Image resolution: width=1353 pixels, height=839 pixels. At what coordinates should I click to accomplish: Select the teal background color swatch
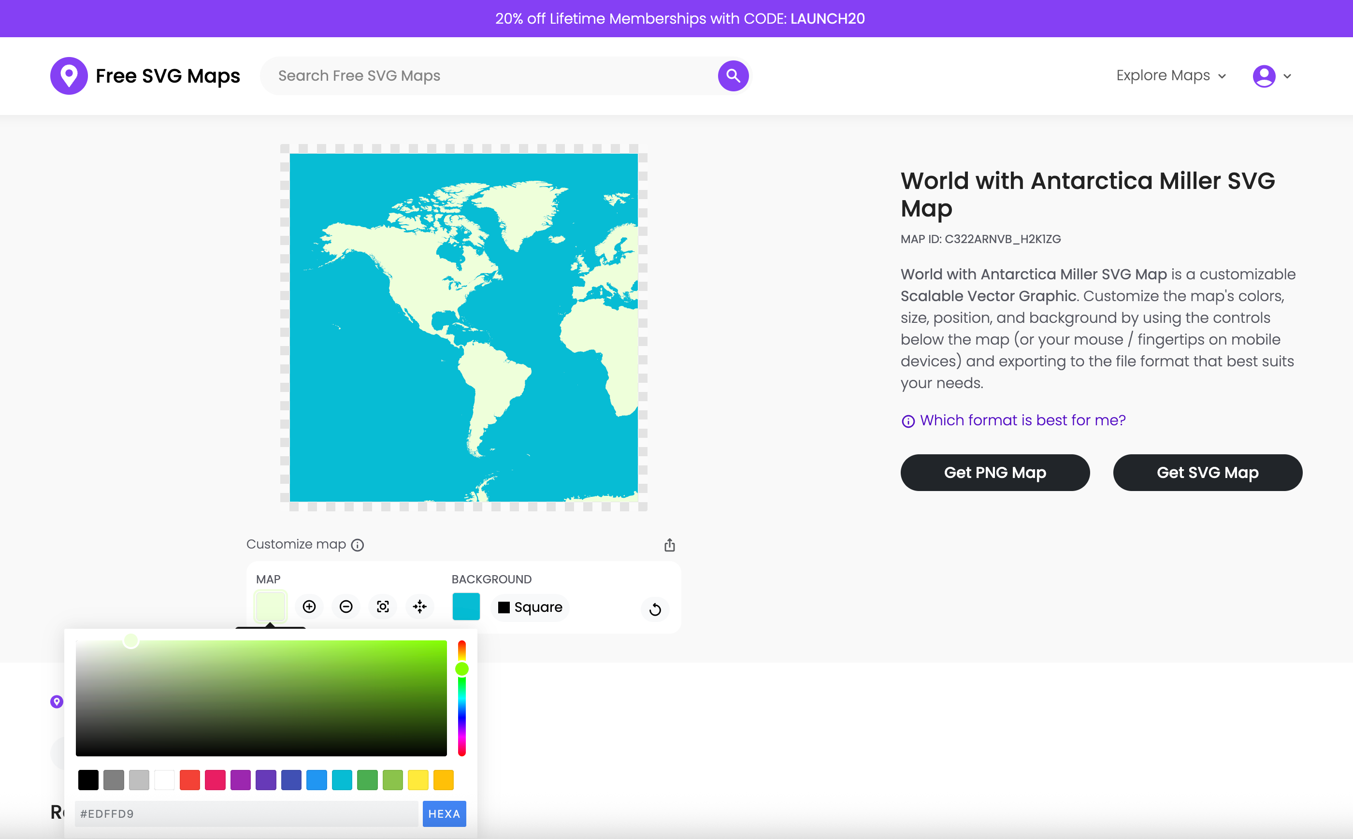466,607
